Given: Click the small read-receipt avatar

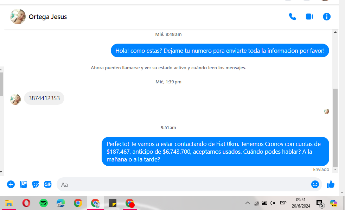Looking at the screenshot, I should coord(326,112).
